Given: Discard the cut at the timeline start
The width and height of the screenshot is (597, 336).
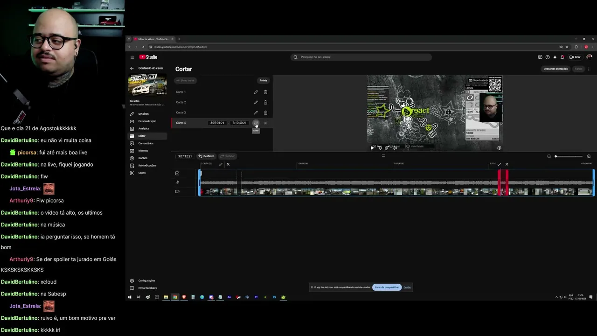Looking at the screenshot, I should (228, 164).
